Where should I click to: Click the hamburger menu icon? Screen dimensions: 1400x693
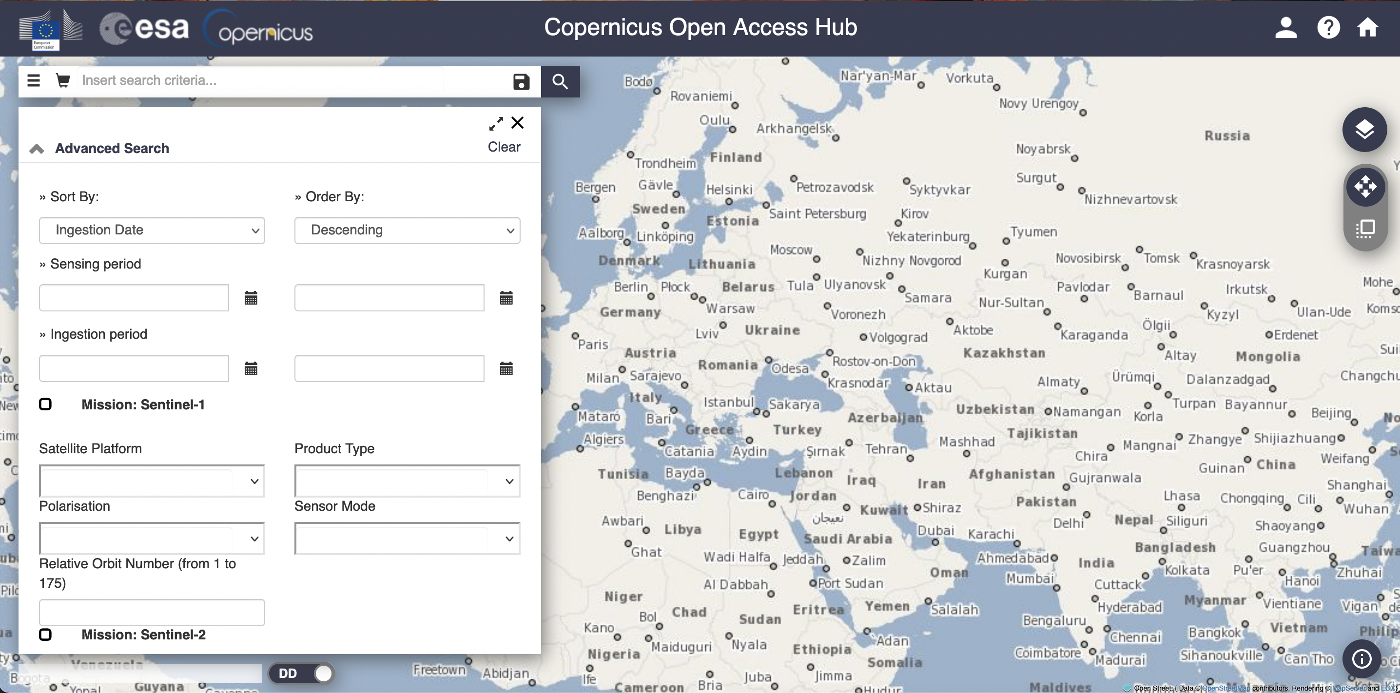(x=32, y=80)
